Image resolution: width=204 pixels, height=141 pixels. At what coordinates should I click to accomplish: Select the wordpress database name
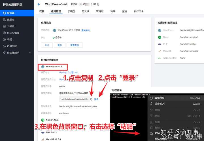pos(64,113)
